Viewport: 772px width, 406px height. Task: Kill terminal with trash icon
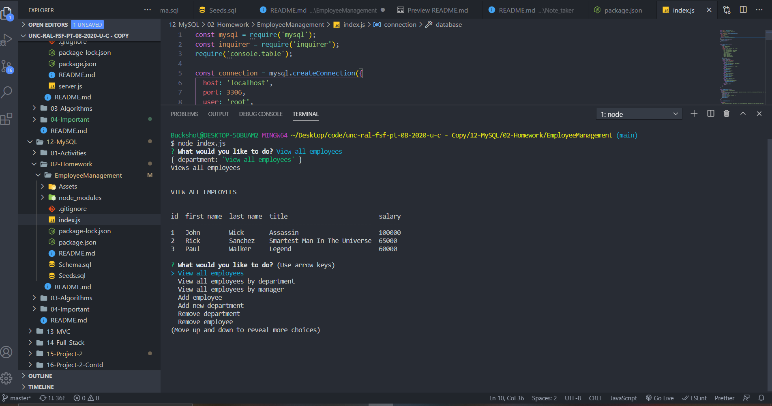click(x=727, y=114)
